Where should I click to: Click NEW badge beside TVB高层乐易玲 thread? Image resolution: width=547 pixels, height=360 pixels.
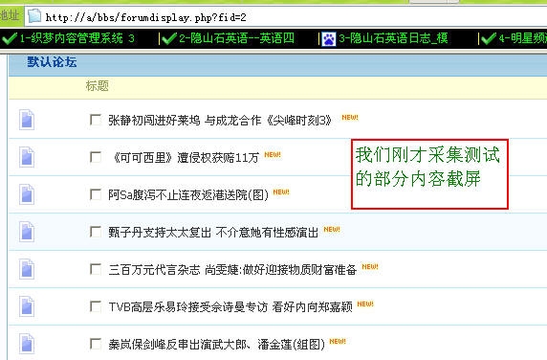click(365, 304)
